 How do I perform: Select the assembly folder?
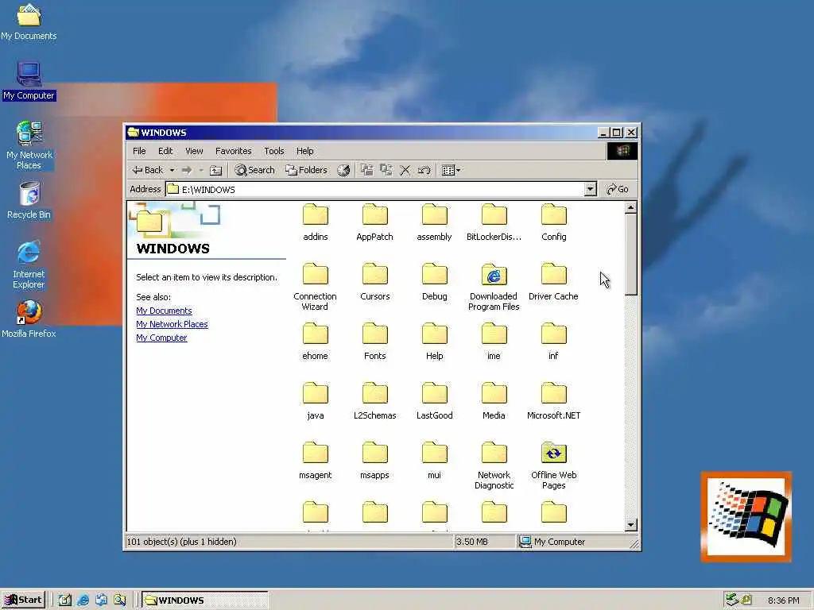(435, 222)
